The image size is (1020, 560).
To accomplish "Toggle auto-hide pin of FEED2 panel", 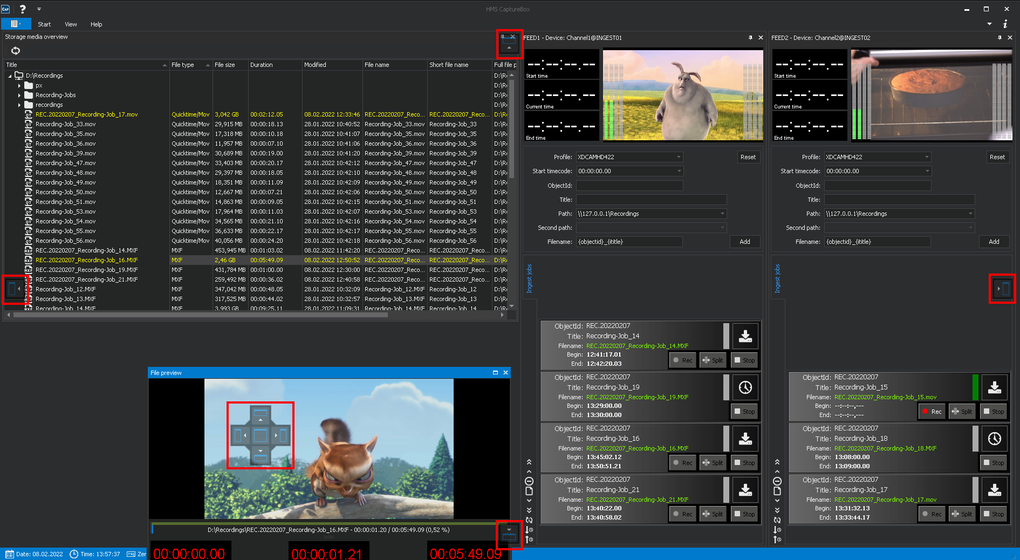I will coord(1000,38).
